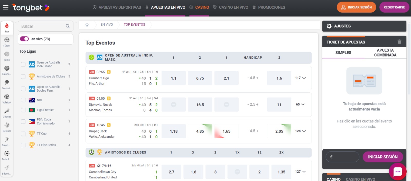411x181 pixels.
Task: Check the Open de Australia Indiv. Masc. league box
Action: click(23, 64)
